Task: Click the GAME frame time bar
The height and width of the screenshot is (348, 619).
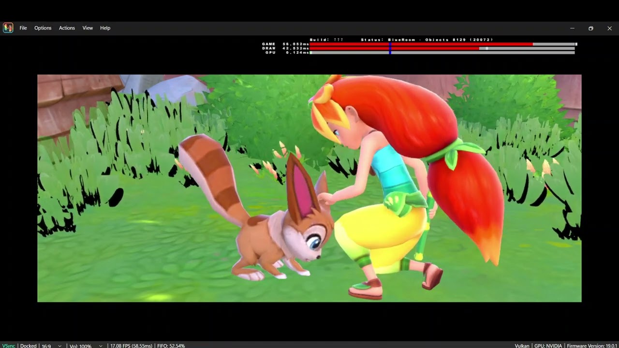Action: [443, 44]
